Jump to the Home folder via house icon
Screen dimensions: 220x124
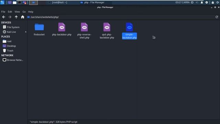click(23, 17)
